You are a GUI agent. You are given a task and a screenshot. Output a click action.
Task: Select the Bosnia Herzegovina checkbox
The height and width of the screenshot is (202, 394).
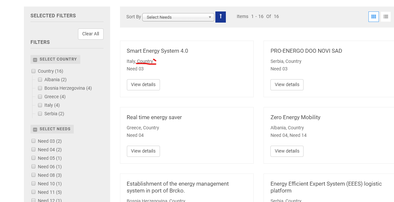pos(40,88)
